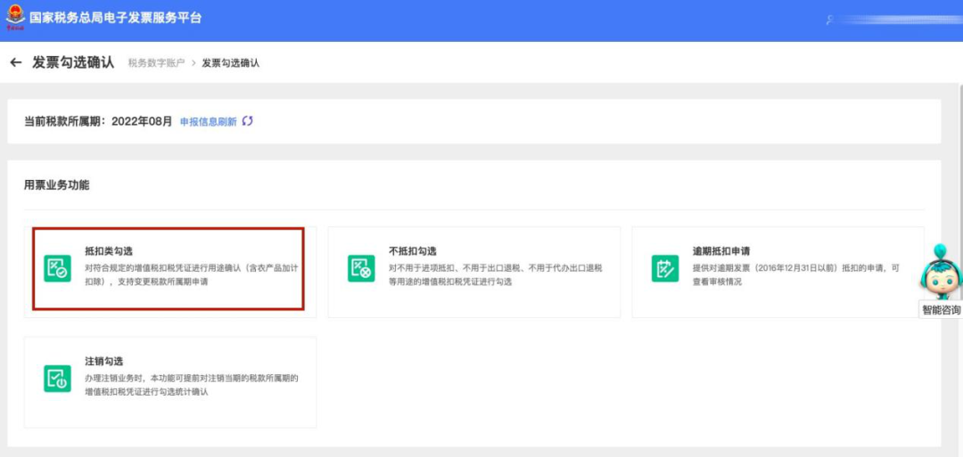Viewport: 963px width, 457px height.
Task: Click the back arrow beside 发票勾选确认
Action: pos(16,62)
